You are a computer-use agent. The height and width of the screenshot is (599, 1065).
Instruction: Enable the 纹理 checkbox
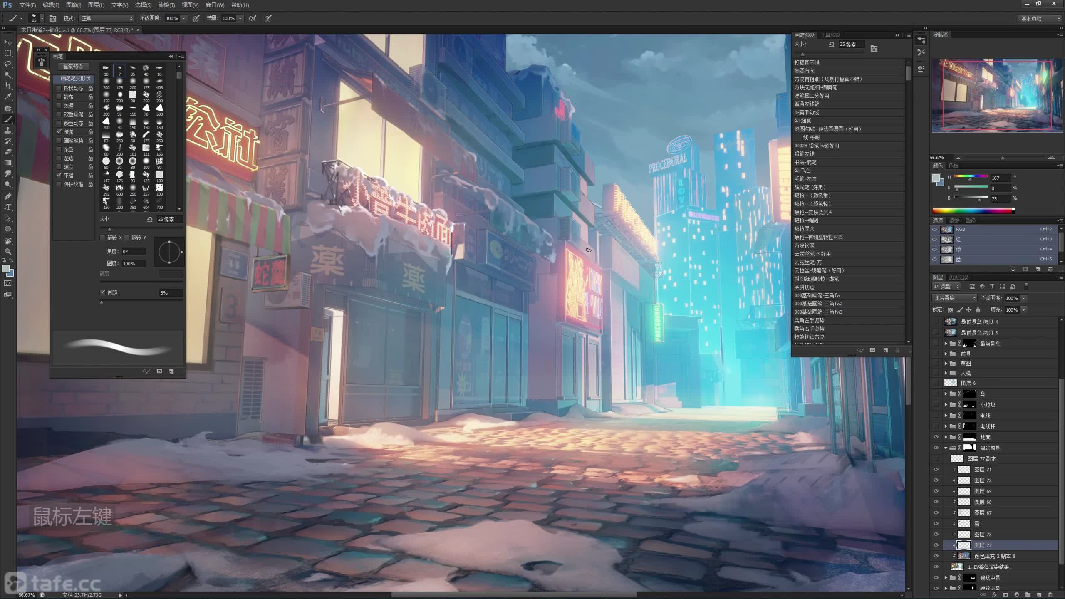(59, 106)
